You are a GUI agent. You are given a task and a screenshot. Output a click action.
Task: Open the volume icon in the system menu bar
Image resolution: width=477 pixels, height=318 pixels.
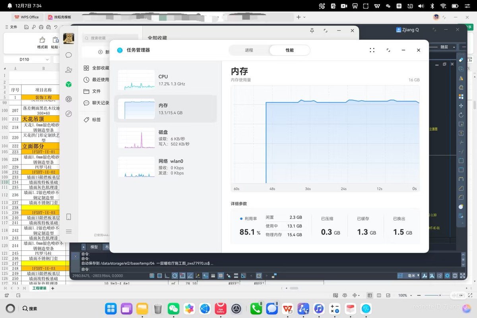coord(421,6)
